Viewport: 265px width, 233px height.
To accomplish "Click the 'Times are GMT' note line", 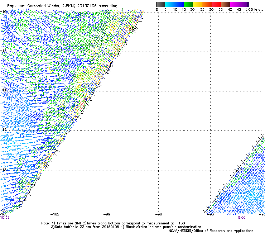I will [113, 223].
